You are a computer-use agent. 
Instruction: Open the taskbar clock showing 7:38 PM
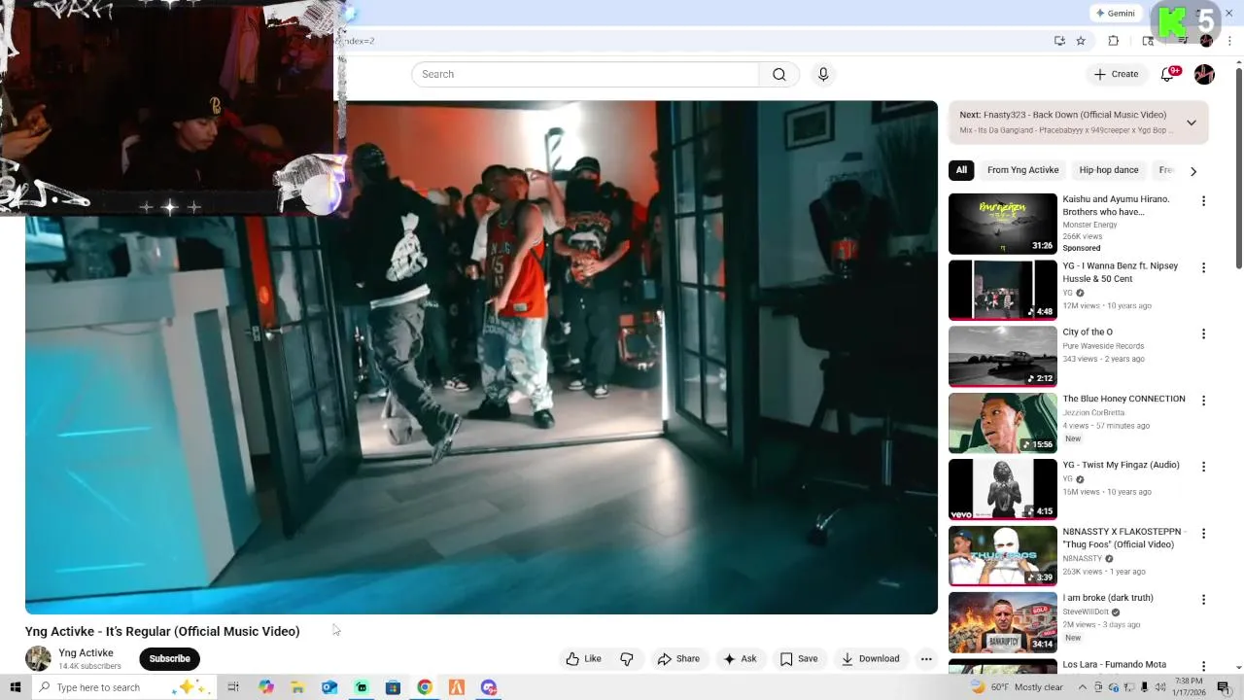point(1190,686)
